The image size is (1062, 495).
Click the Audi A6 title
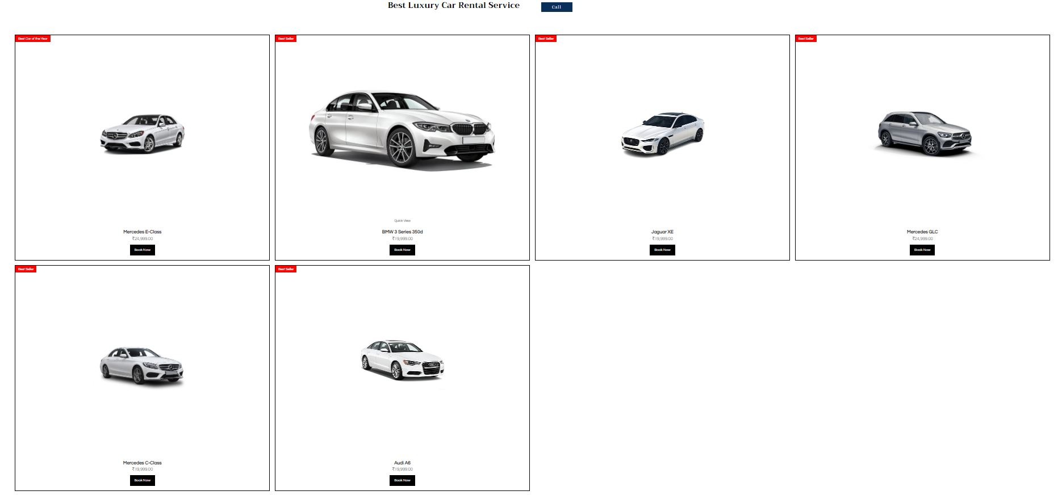pos(402,463)
